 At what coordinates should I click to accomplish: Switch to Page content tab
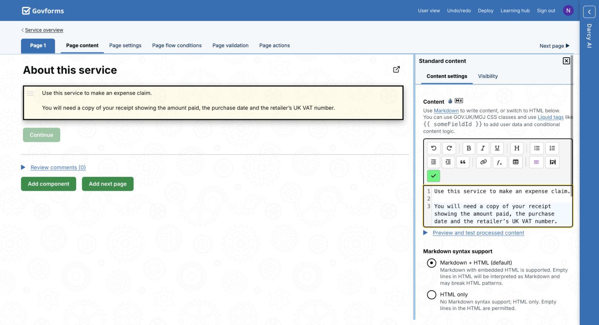tap(82, 45)
